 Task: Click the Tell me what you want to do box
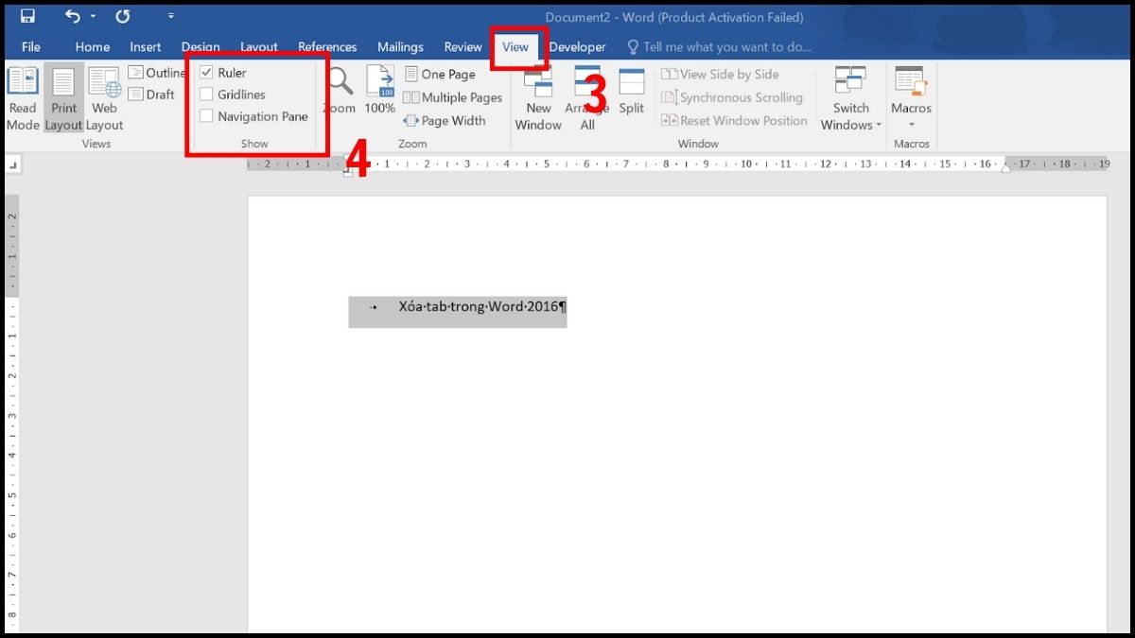click(719, 46)
